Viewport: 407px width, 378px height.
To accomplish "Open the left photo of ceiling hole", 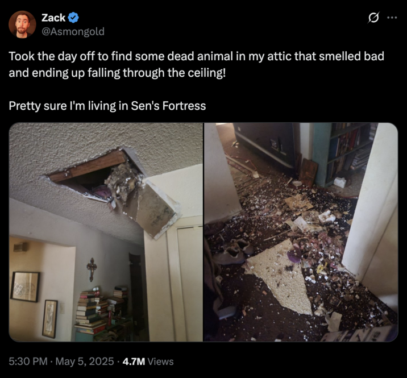I will pos(106,232).
